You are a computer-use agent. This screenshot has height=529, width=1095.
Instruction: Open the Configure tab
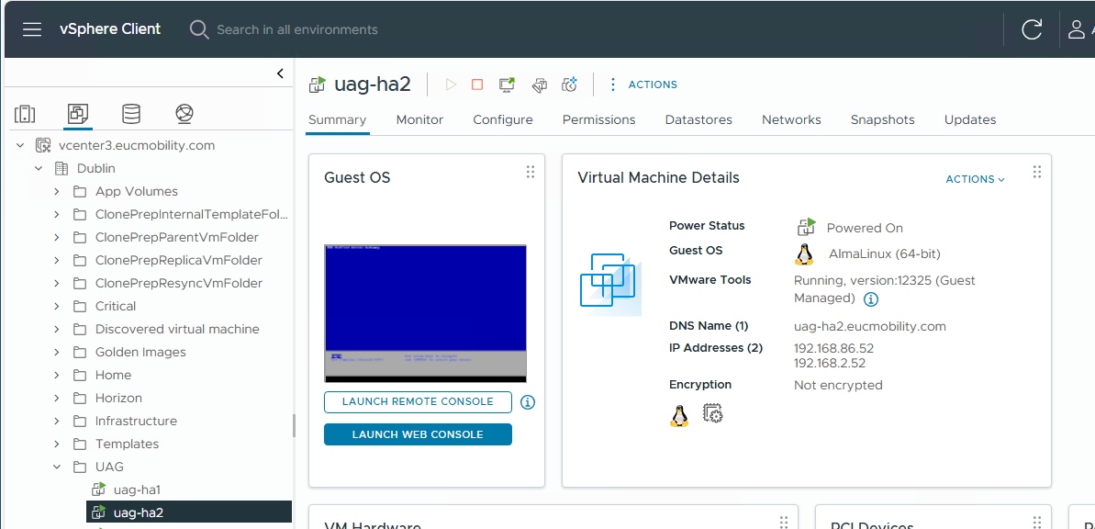coord(502,119)
